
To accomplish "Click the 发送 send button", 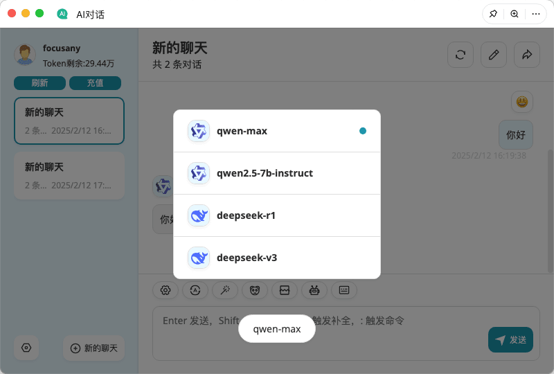I will coord(510,339).
